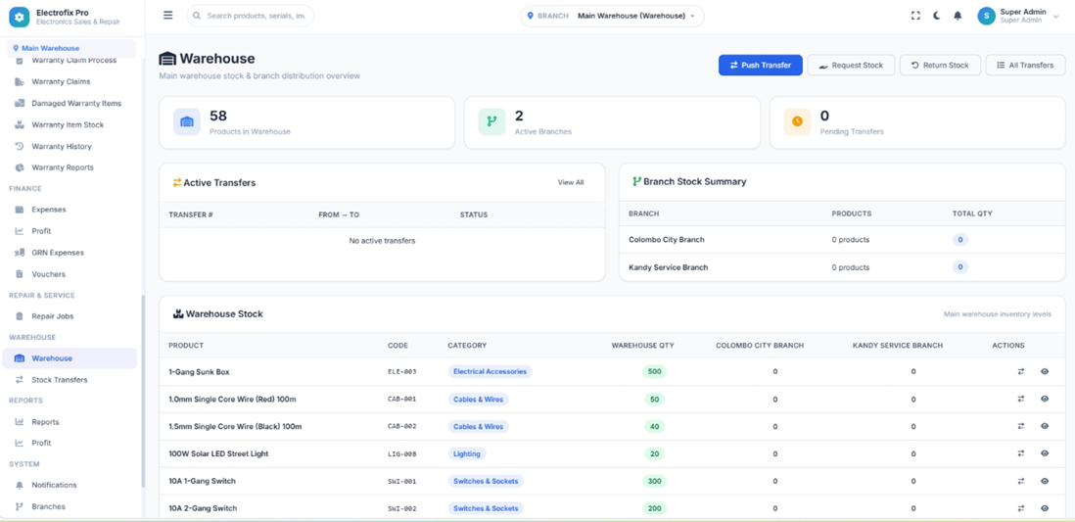Click Notifications bell icon in sidebar

click(20, 485)
